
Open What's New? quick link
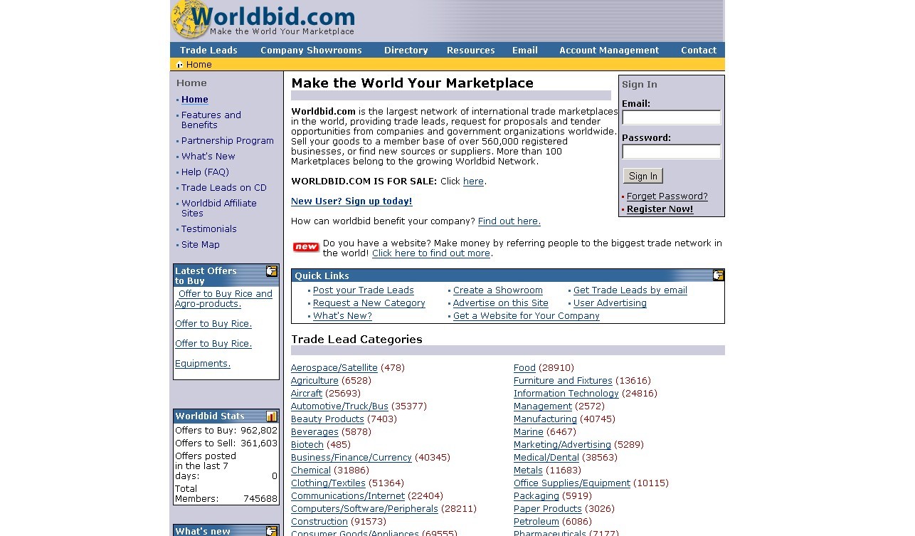click(342, 316)
